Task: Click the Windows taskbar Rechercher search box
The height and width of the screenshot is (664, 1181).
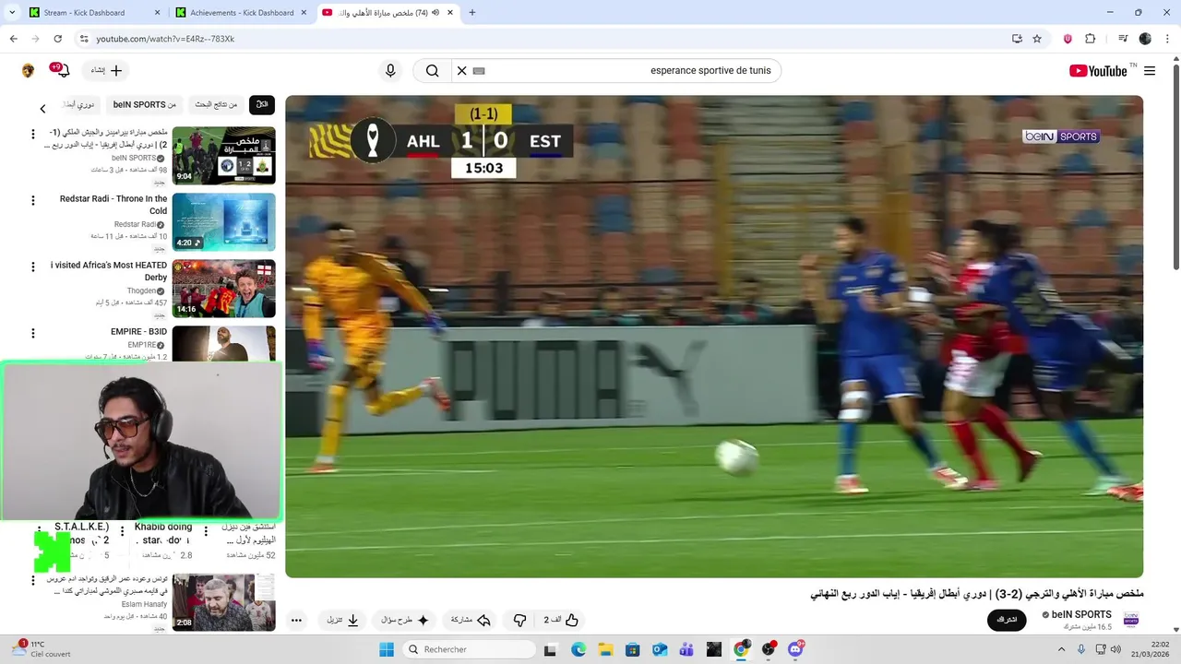Action: click(x=469, y=649)
